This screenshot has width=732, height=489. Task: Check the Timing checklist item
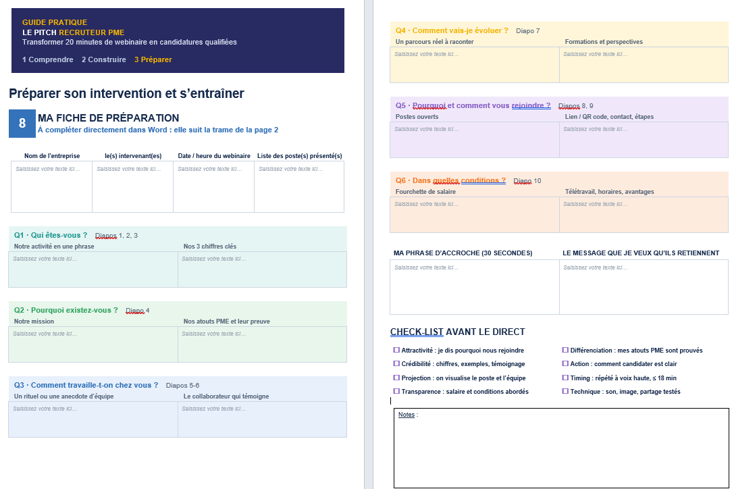point(565,378)
